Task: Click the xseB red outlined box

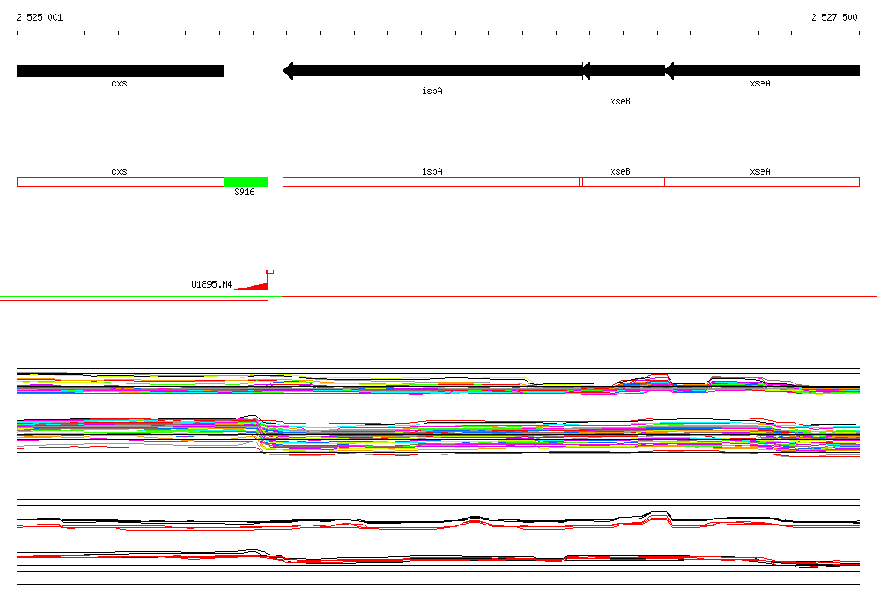Action: pos(623,181)
